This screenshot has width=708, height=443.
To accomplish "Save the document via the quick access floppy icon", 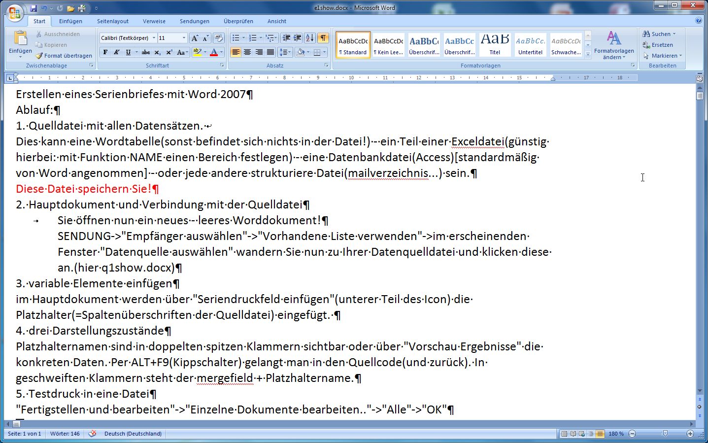I will (34, 8).
